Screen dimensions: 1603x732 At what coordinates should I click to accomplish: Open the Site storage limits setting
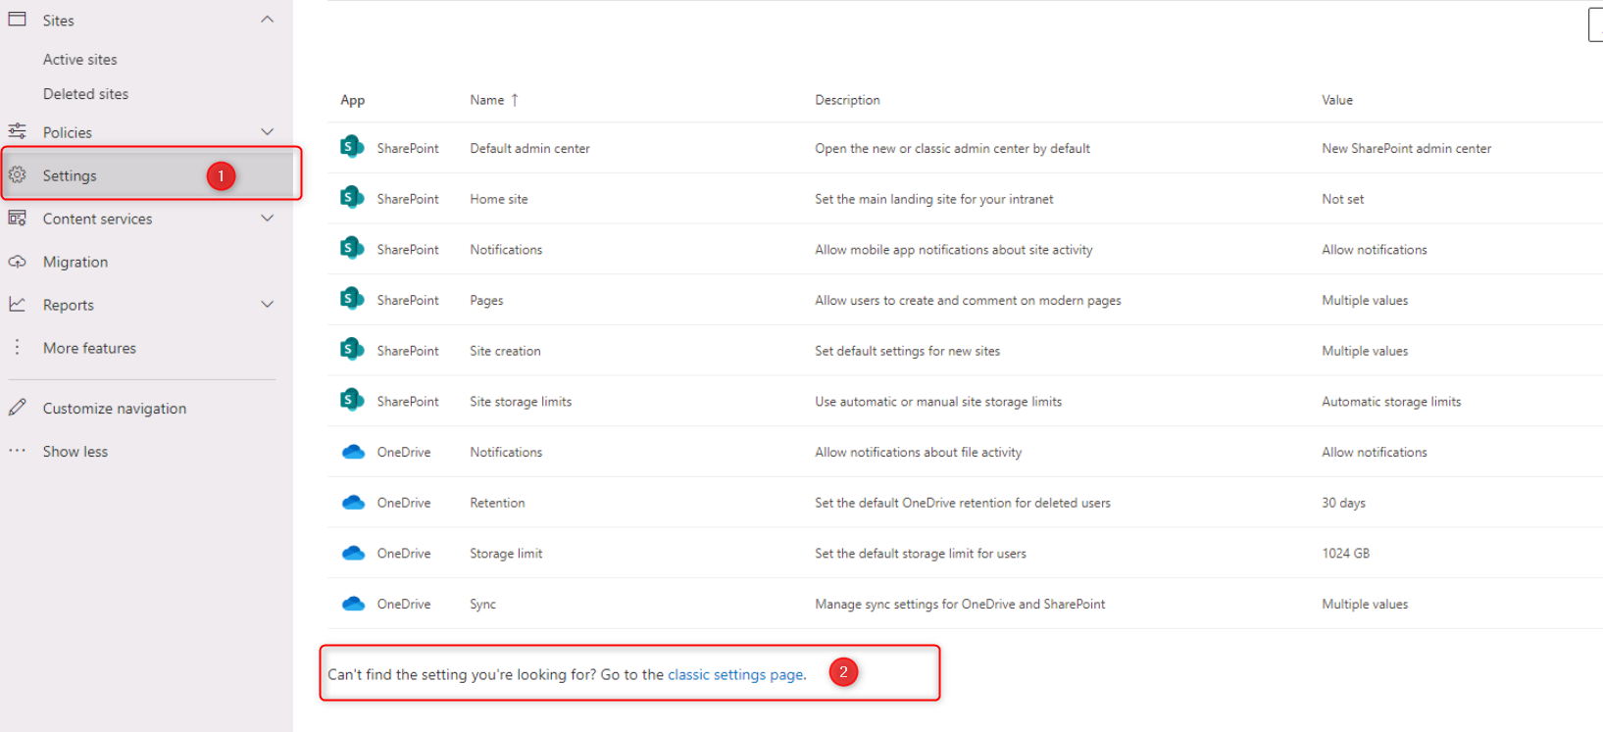520,402
